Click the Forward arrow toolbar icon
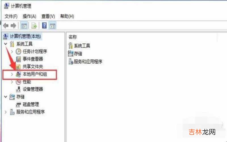Screen dimensions: 227x142 13,26
